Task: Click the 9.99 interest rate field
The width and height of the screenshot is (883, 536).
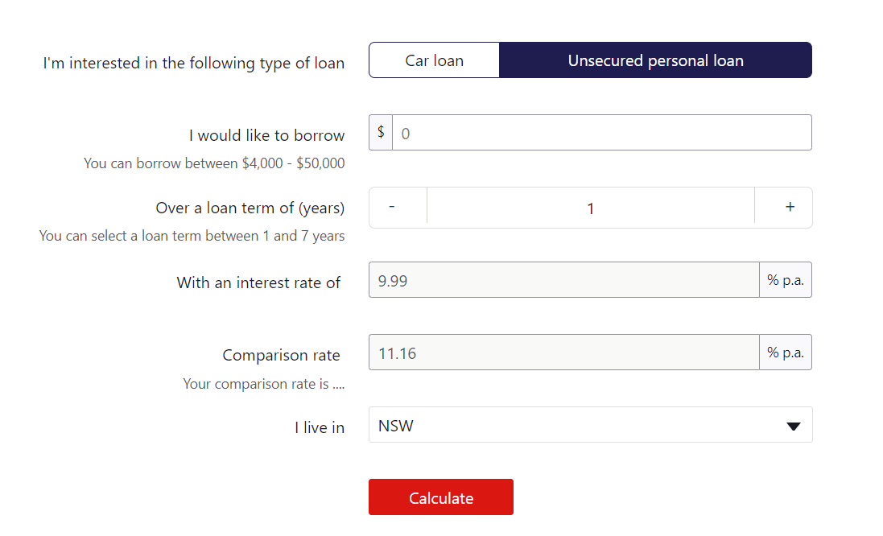Action: point(563,280)
